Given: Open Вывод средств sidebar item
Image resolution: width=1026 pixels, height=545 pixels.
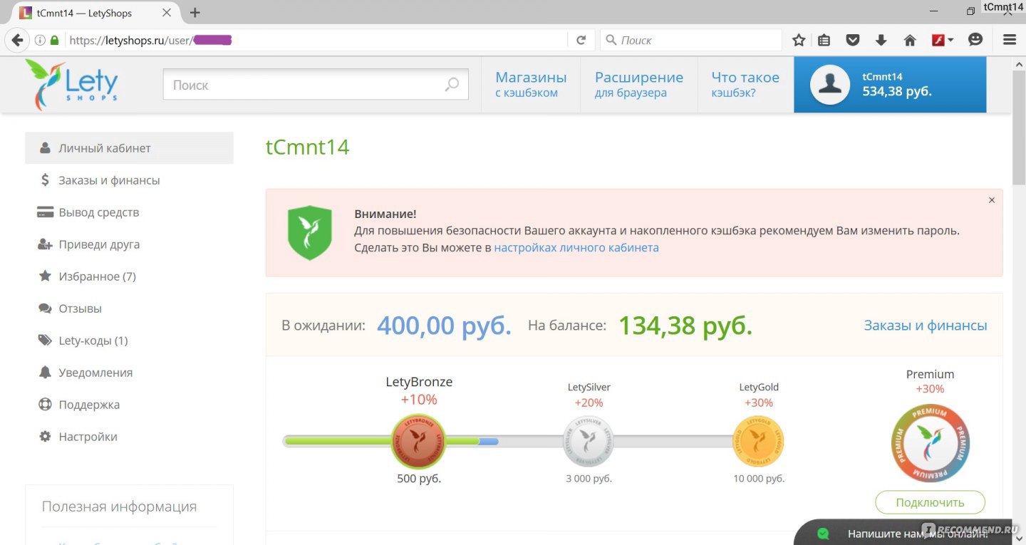Looking at the screenshot, I should click(129, 212).
